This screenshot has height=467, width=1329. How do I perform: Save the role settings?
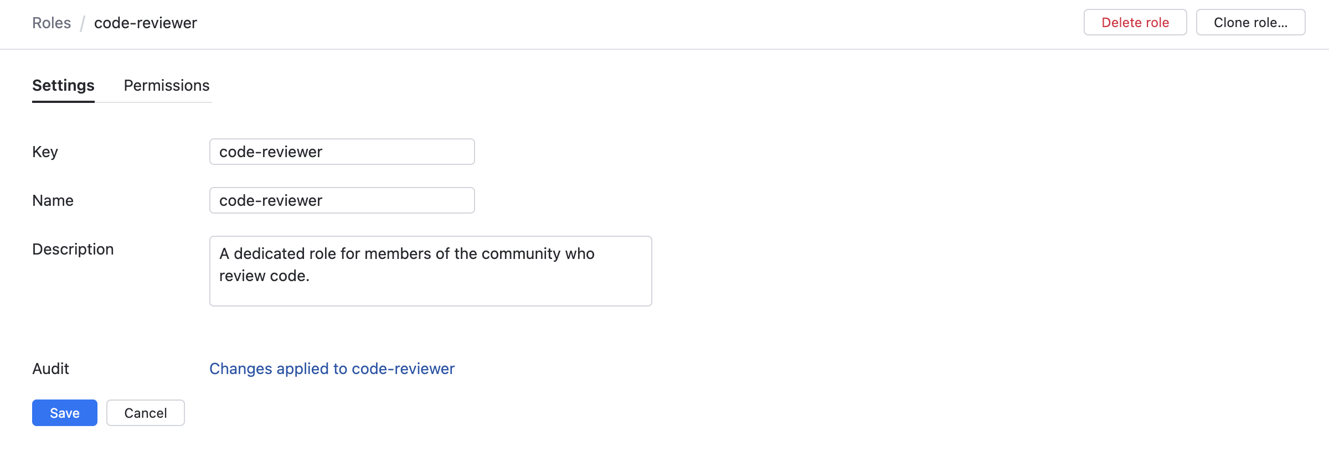tap(65, 413)
